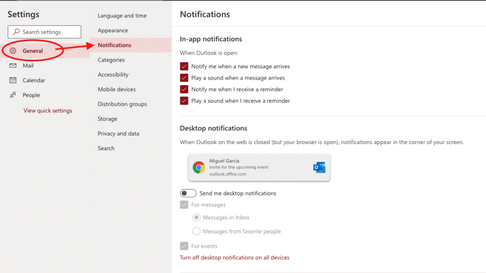Uncheck Play a sound when message arrives
This screenshot has width=486, height=273.
[x=184, y=78]
